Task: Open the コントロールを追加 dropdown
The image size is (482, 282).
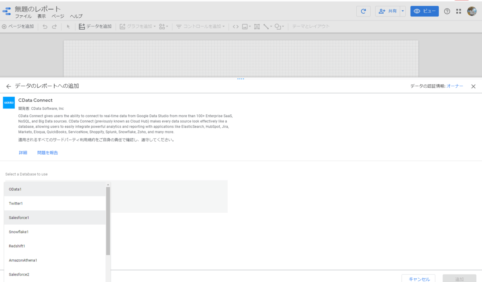Action: [x=200, y=27]
